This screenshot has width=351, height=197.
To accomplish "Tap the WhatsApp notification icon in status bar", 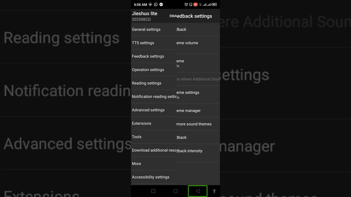I will [x=156, y=4].
